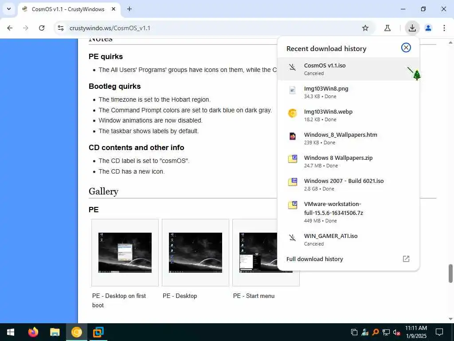Image resolution: width=454 pixels, height=341 pixels.
Task: Open the Chrome profile avatar
Action: click(428, 28)
